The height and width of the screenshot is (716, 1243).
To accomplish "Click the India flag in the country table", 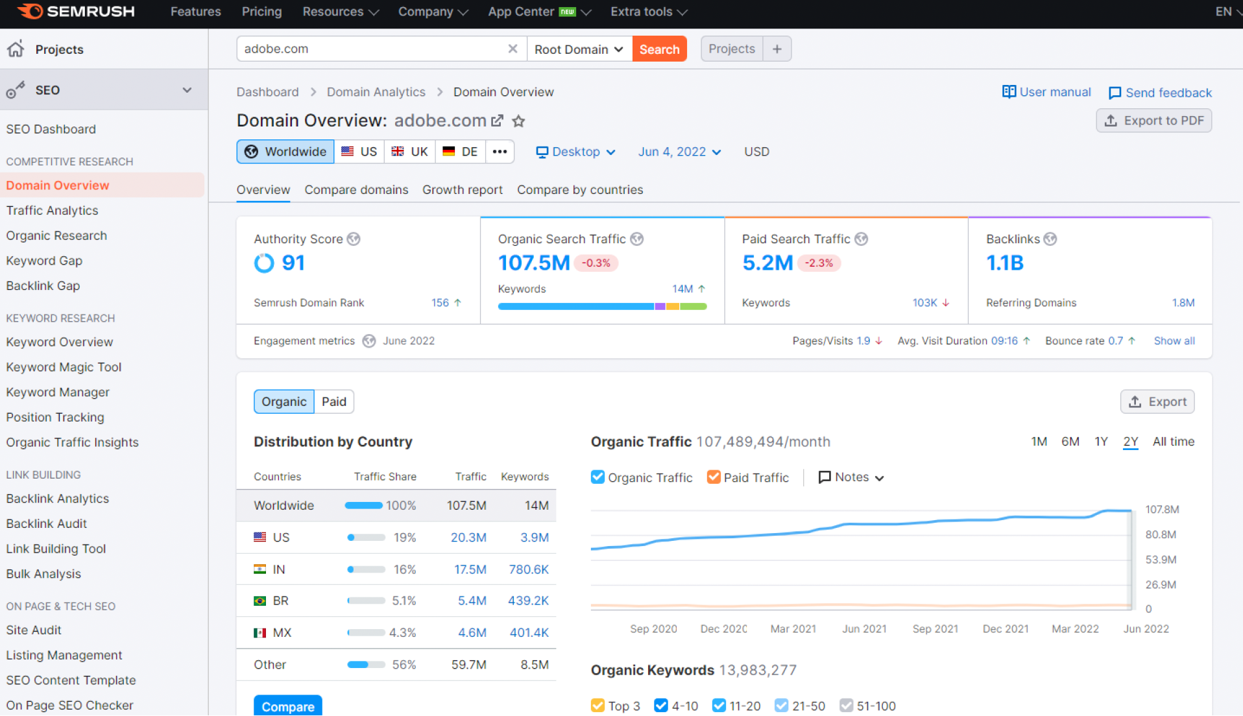I will (x=260, y=569).
